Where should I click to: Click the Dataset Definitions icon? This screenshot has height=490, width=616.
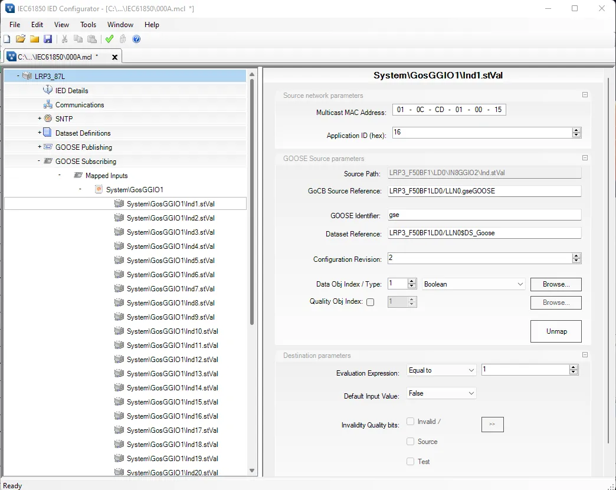coord(47,132)
